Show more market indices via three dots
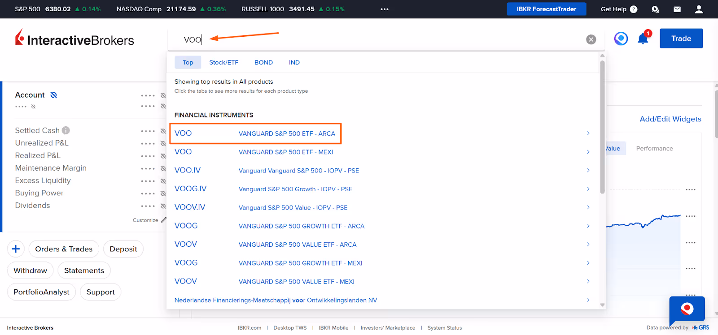This screenshot has height=335, width=718. [x=385, y=9]
